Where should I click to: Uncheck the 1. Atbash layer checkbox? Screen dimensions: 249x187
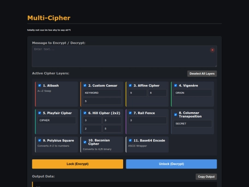pos(40,85)
